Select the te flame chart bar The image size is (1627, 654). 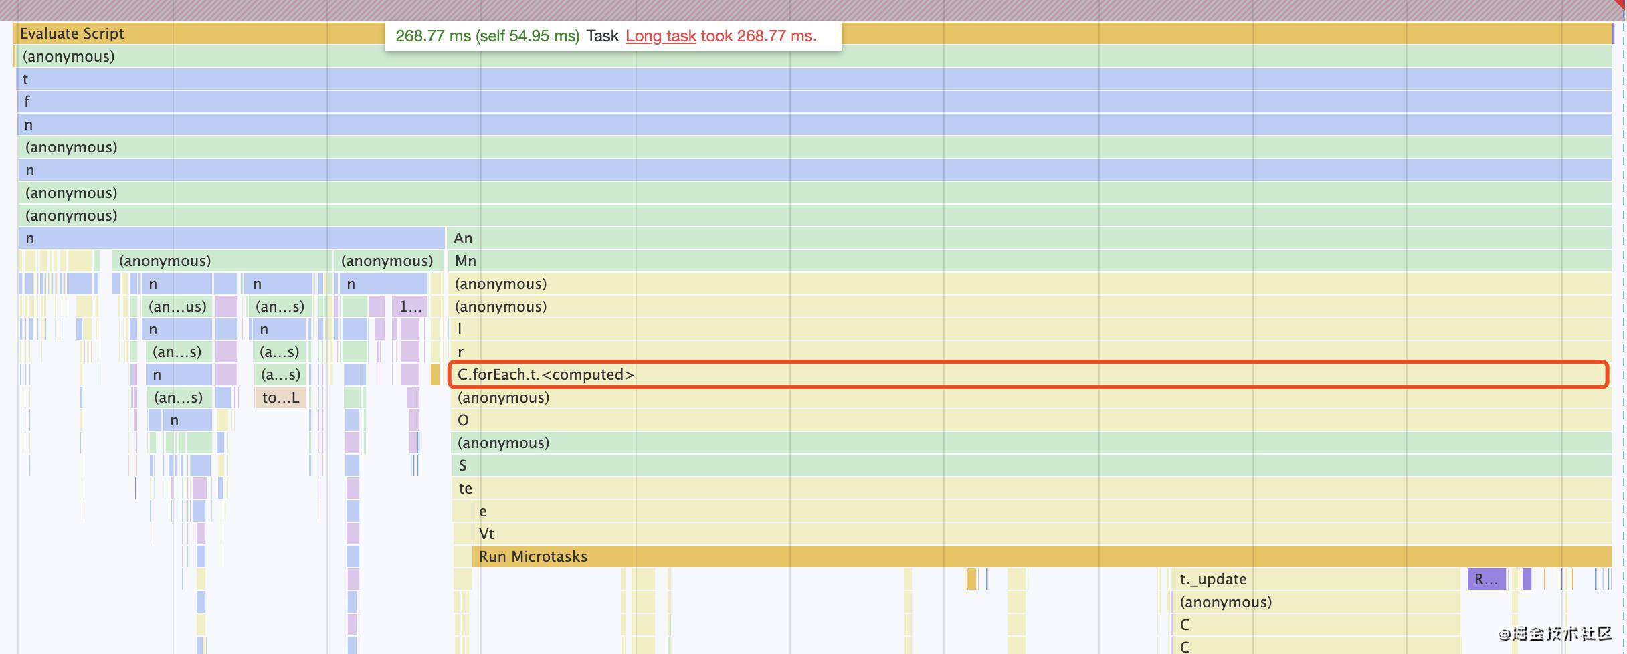click(x=1031, y=488)
